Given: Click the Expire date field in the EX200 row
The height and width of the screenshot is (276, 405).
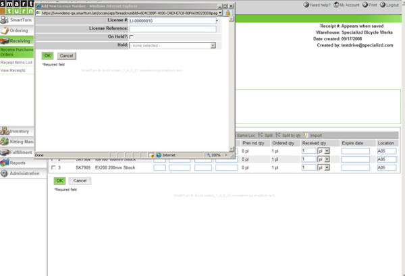Looking at the screenshot, I should pos(356,167).
